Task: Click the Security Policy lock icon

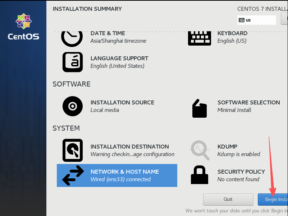Action: click(x=200, y=175)
